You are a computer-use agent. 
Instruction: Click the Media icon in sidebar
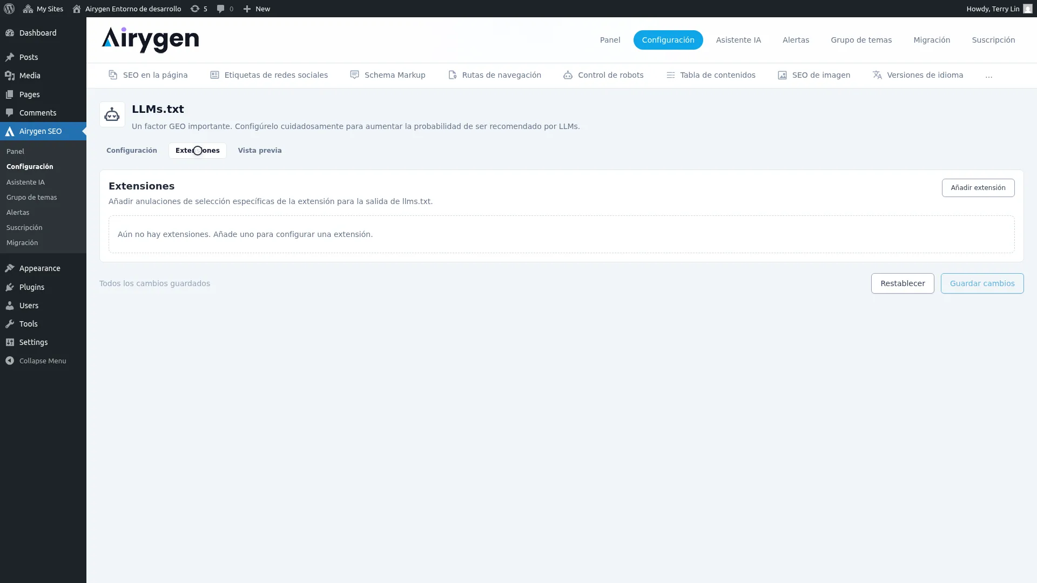10,76
